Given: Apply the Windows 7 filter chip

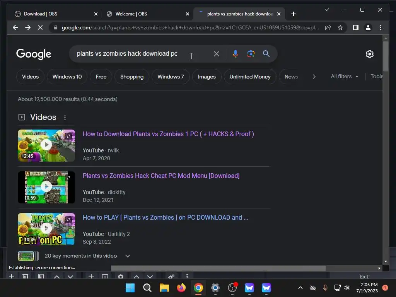Looking at the screenshot, I should [x=171, y=77].
